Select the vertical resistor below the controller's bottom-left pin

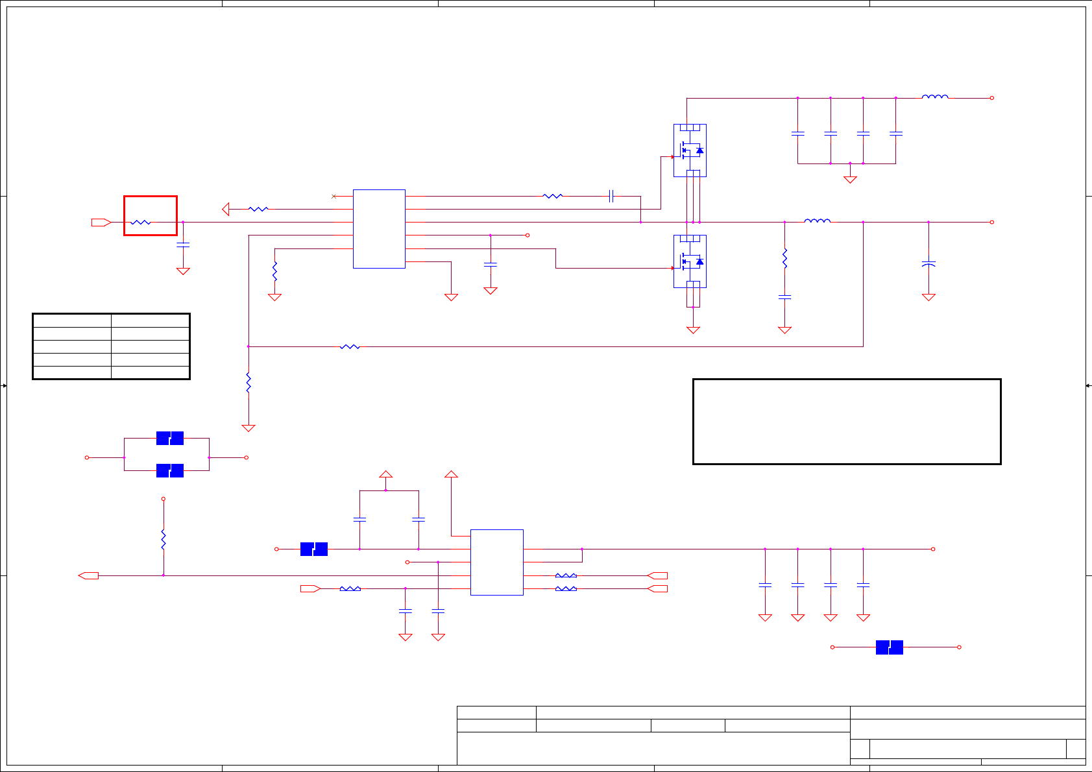pos(274,271)
